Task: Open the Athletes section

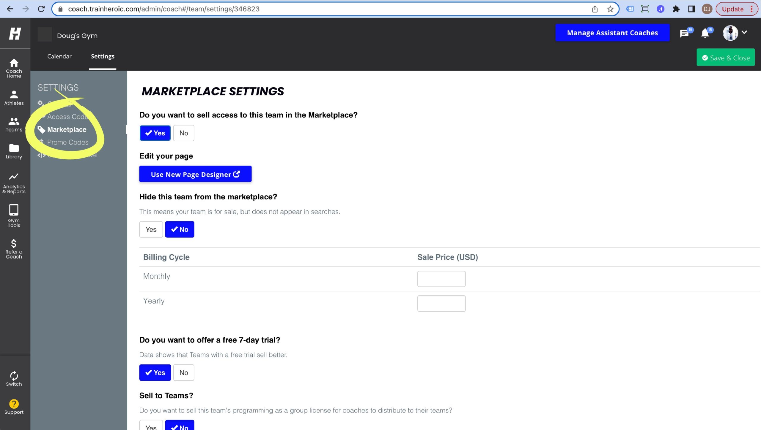Action: point(14,98)
